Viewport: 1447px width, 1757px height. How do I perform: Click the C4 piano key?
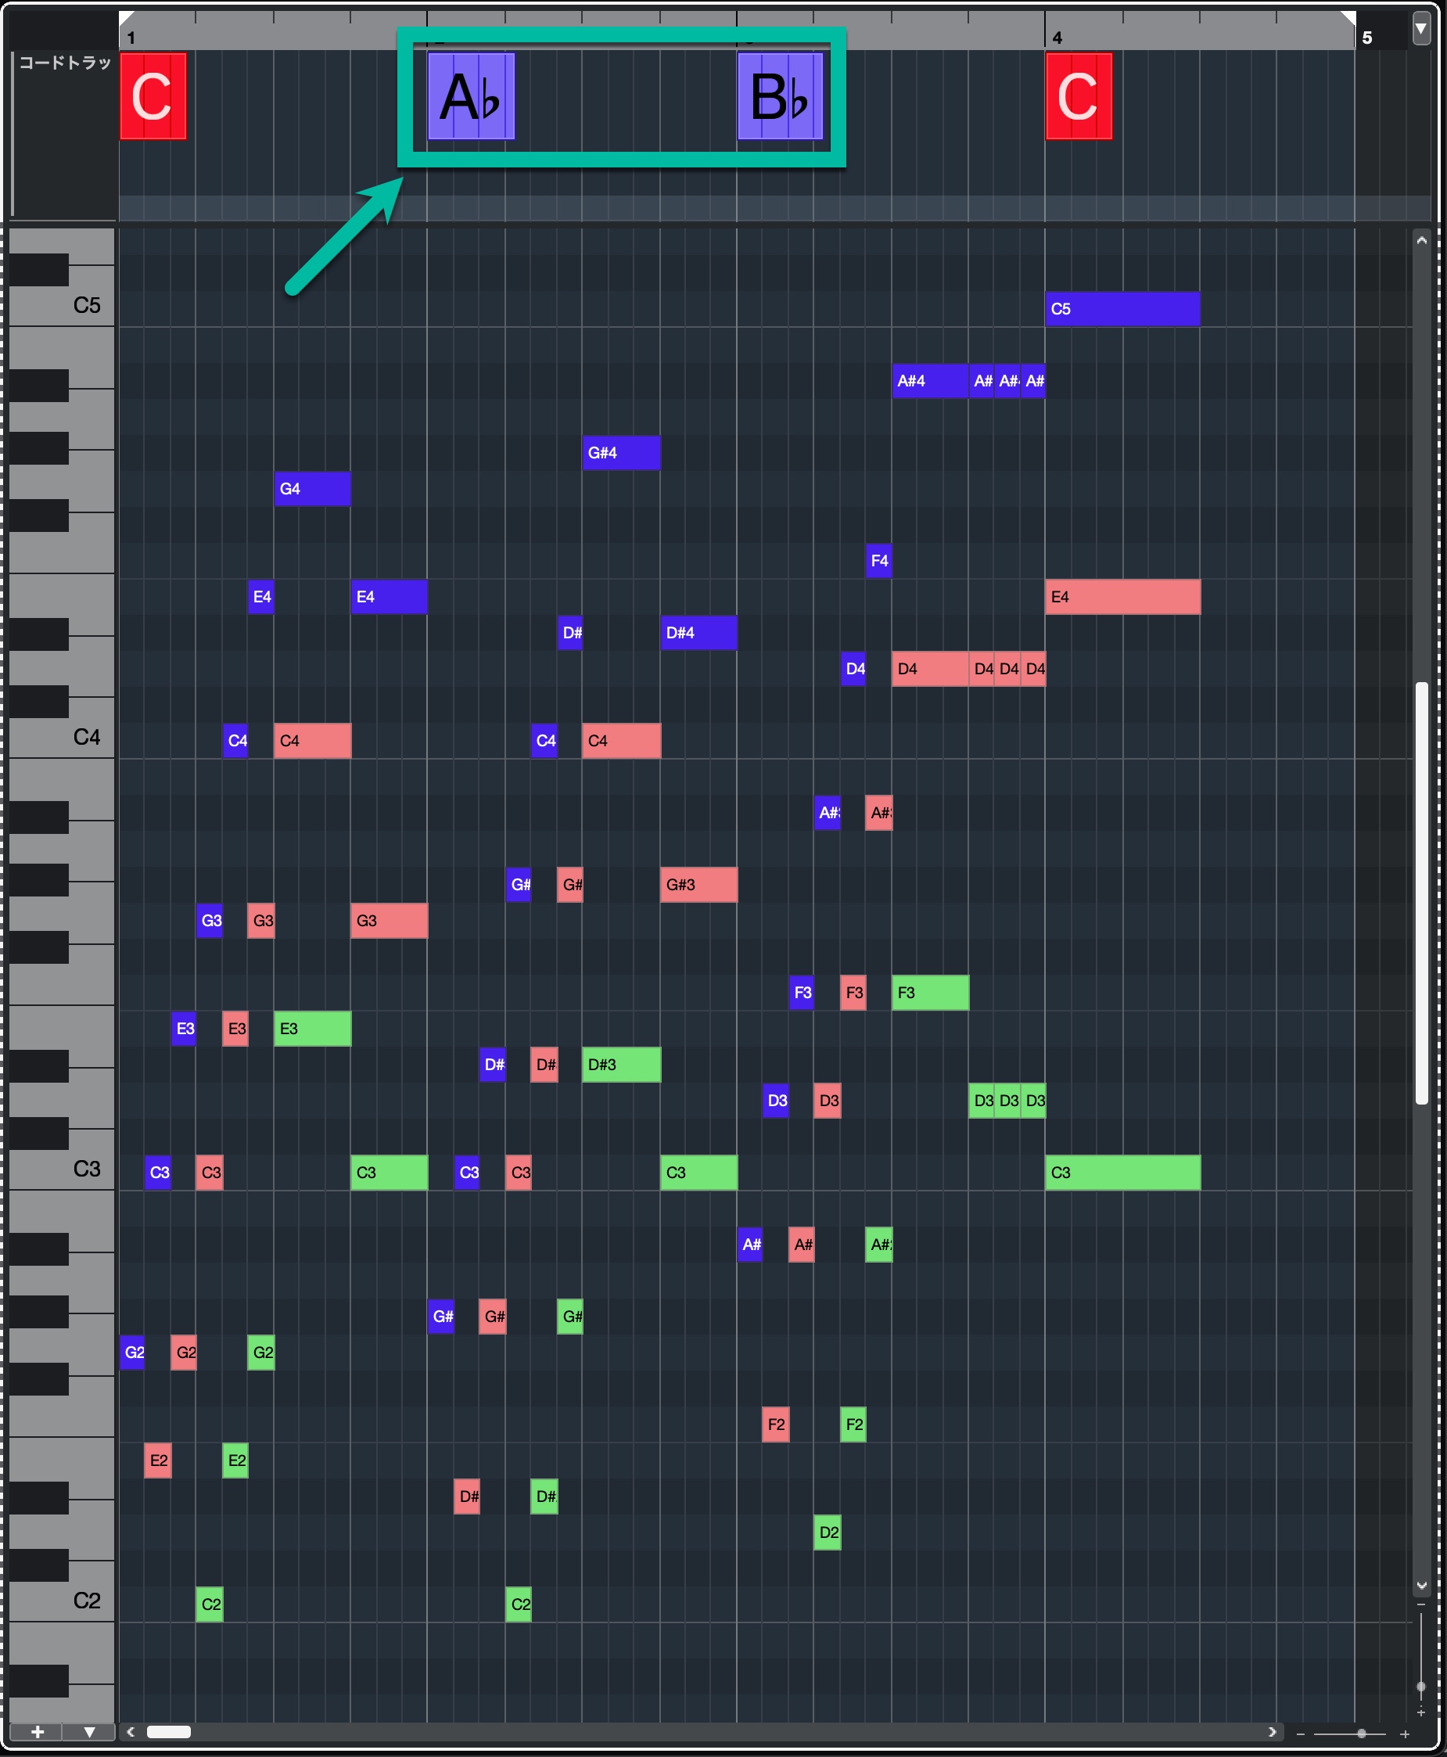pos(62,737)
